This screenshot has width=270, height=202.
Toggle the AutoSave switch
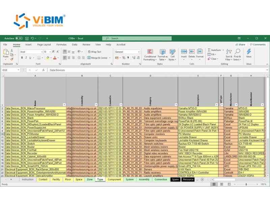[19, 38]
